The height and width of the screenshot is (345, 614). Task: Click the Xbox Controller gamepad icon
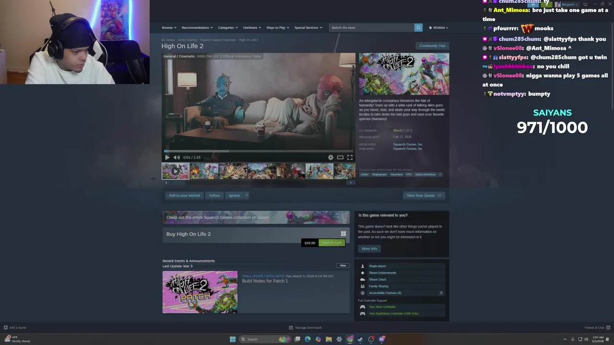pos(363,307)
